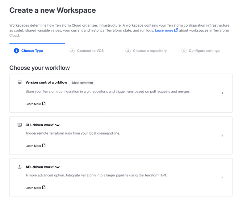Select the Version control workflow title
This screenshot has height=208, width=247.
point(46,82)
